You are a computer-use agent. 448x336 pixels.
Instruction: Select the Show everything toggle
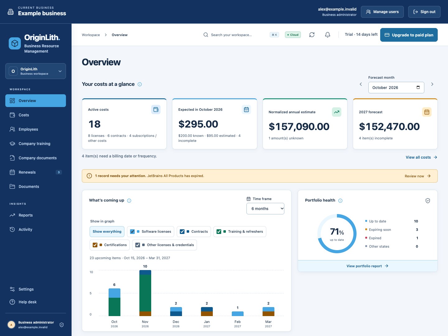(107, 231)
